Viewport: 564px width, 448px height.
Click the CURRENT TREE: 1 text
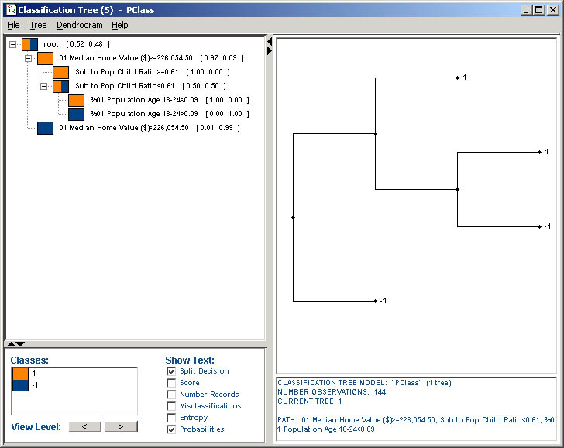coord(310,401)
